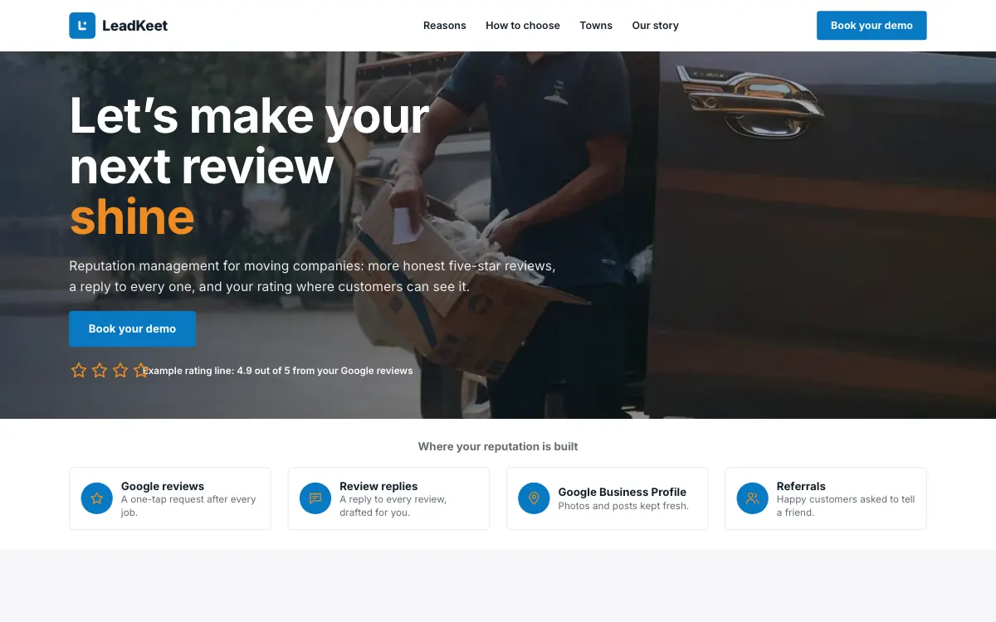The width and height of the screenshot is (996, 622).
Task: Select the Google reviews card title
Action: pyautogui.click(x=163, y=486)
